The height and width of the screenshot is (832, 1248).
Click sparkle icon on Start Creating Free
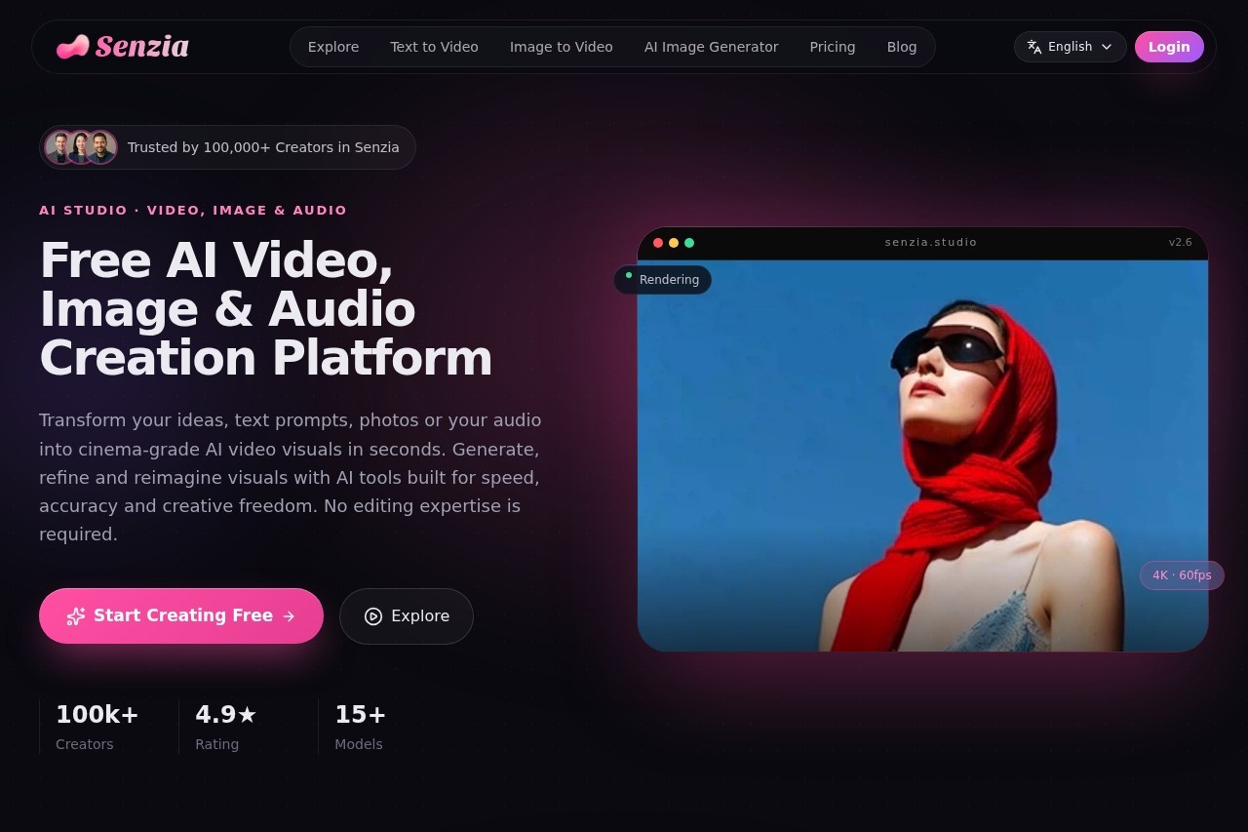pos(76,615)
